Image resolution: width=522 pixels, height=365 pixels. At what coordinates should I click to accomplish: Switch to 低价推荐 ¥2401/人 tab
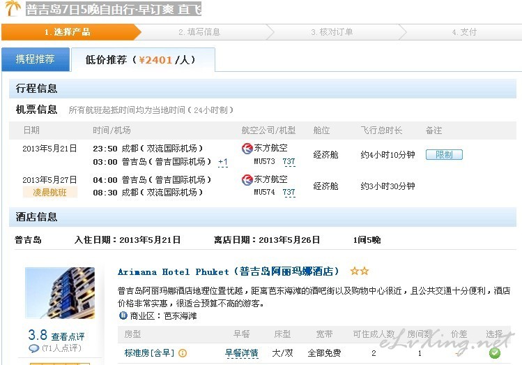143,59
